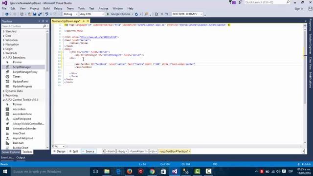The height and width of the screenshot is (176, 313).
Task: Click the Sign in link
Action: coord(299,9)
